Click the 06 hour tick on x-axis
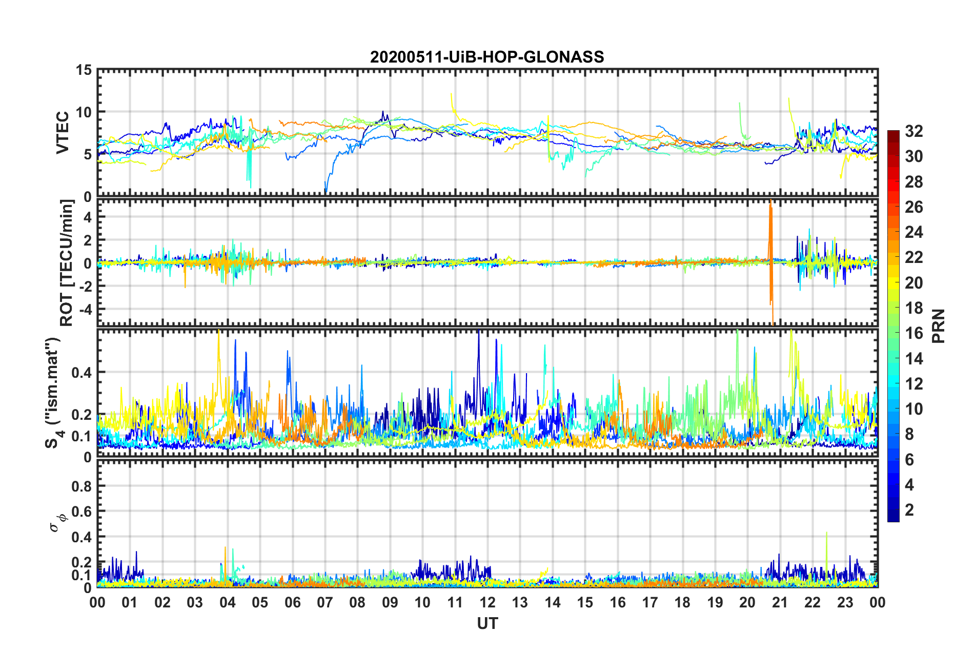This screenshot has width=975, height=652. pyautogui.click(x=292, y=603)
